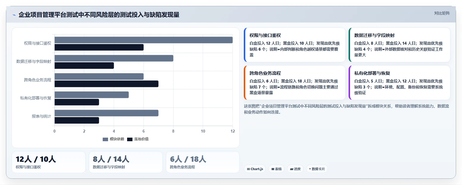This screenshot has width=462, height=185.
Task: Click the 私有化部署与恢复 axis label
Action: [x=36, y=98]
